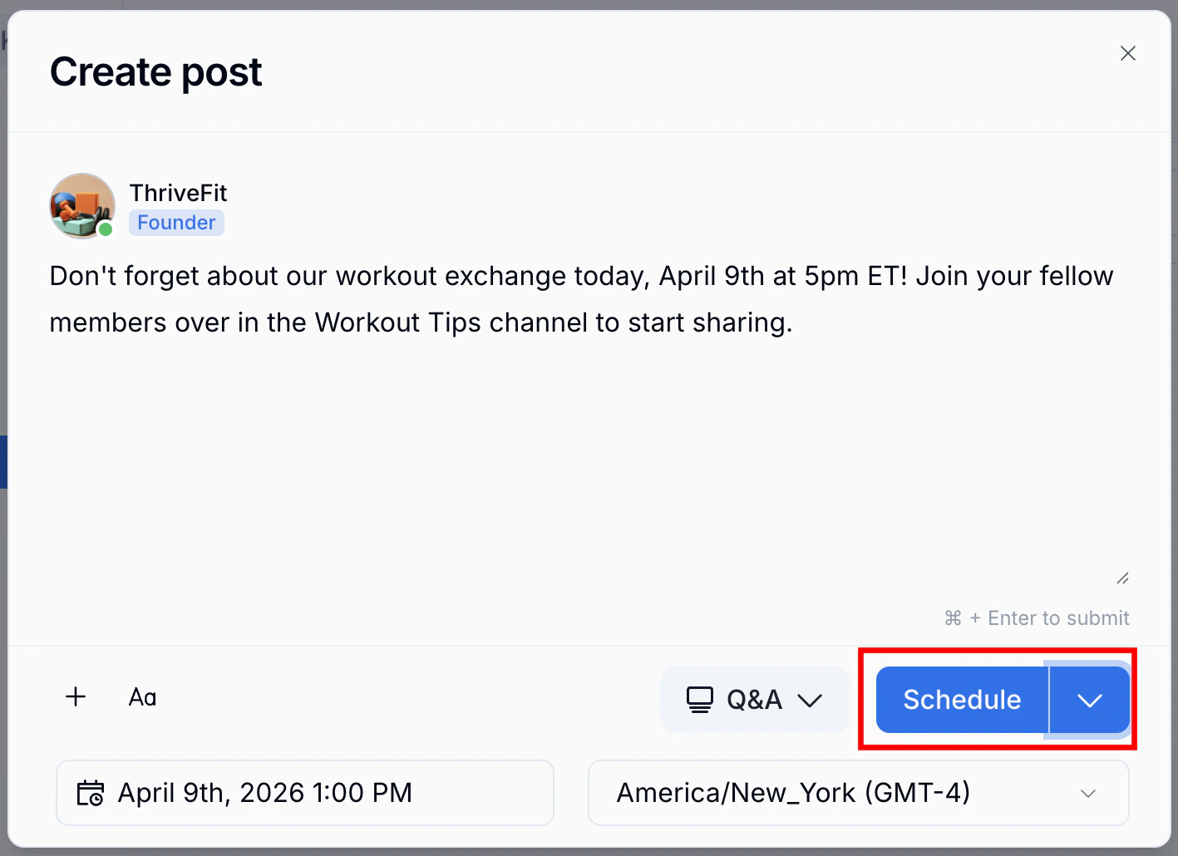
Task: Click the Create post heading
Action: pyautogui.click(x=155, y=71)
